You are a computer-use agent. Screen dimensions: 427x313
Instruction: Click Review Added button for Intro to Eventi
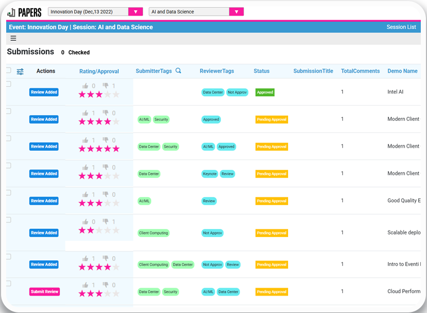click(x=44, y=264)
